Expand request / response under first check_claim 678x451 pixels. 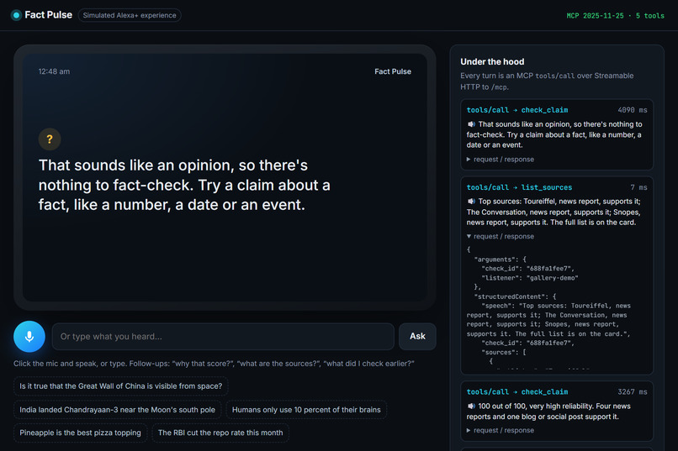[501, 160]
